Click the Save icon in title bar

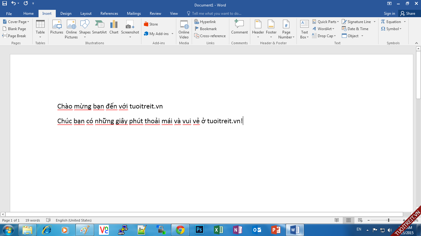5,4
